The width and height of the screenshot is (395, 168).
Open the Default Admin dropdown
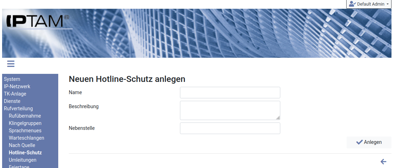point(369,4)
